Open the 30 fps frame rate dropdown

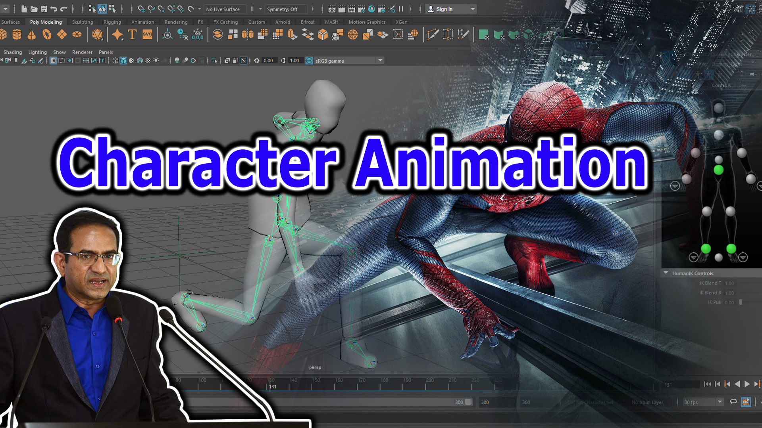(x=704, y=402)
